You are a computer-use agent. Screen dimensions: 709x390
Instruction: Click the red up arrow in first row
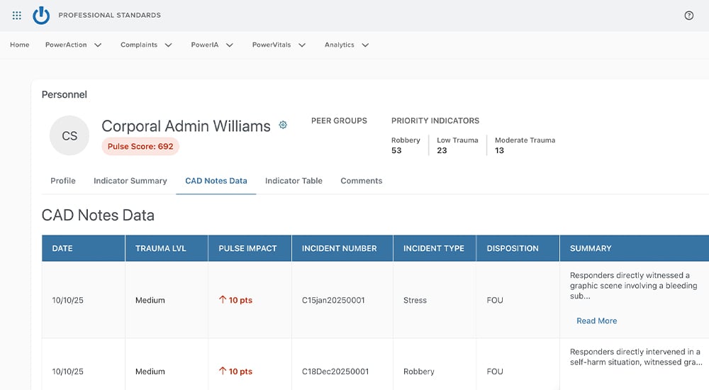click(223, 300)
